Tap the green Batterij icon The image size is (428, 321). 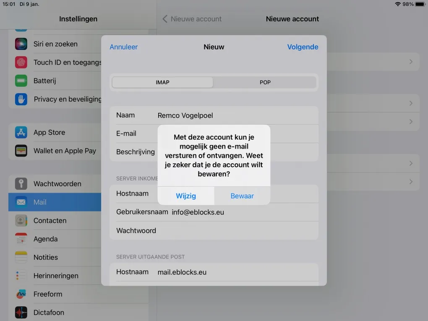click(21, 81)
